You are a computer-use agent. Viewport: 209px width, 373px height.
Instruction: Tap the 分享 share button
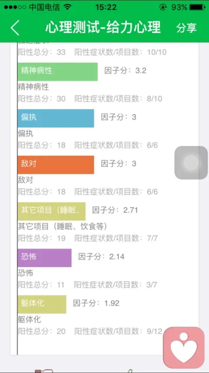point(186,27)
